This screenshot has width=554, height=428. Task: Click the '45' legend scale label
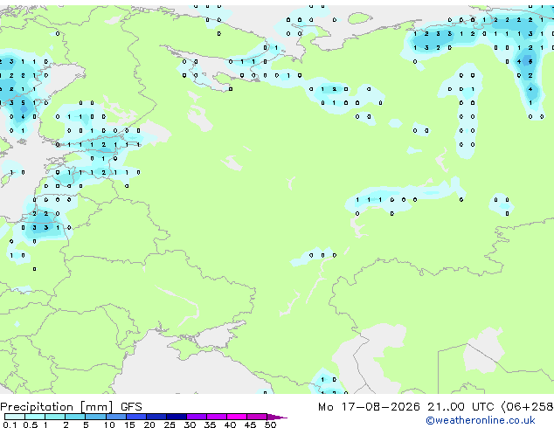coord(250,425)
